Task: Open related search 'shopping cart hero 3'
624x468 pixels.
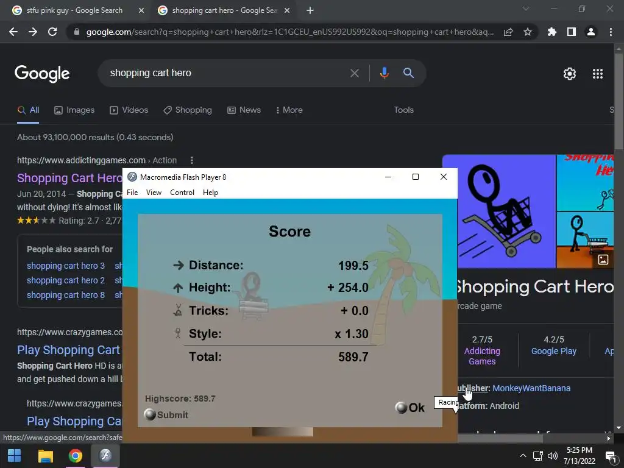Action: [x=66, y=266]
